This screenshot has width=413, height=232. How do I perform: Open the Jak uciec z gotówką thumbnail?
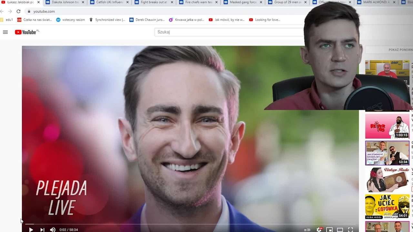click(387, 207)
